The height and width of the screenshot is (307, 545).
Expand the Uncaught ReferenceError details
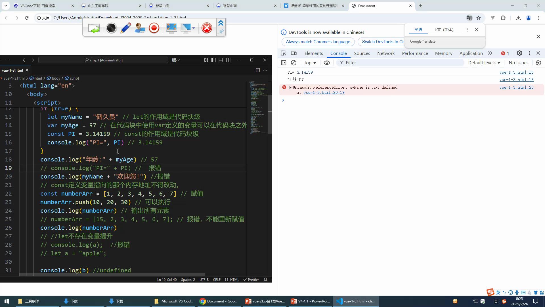point(290,88)
